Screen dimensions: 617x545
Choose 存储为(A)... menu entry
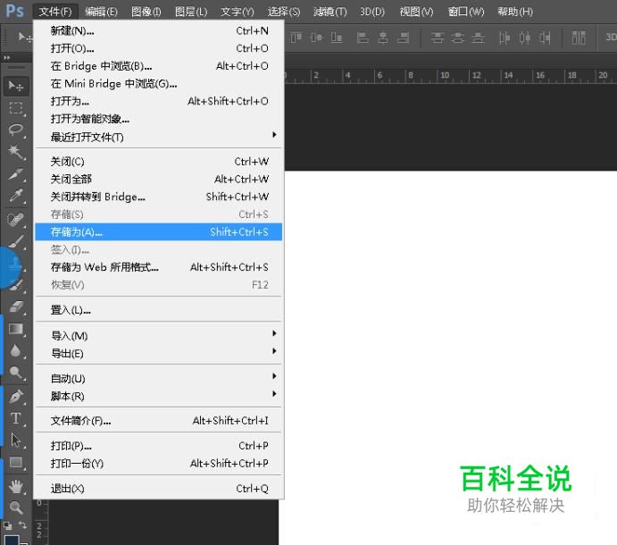(159, 231)
